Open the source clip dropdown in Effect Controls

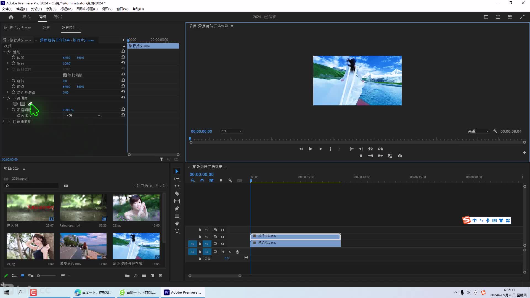[36, 40]
